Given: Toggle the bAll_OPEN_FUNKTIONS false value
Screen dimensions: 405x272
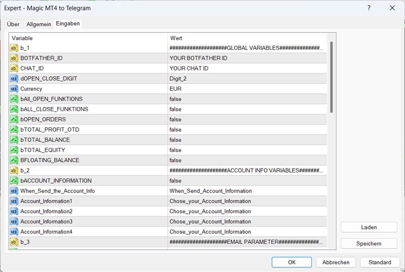Looking at the screenshot, I should pos(175,99).
